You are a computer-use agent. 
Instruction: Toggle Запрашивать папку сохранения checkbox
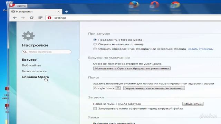tap(95, 108)
